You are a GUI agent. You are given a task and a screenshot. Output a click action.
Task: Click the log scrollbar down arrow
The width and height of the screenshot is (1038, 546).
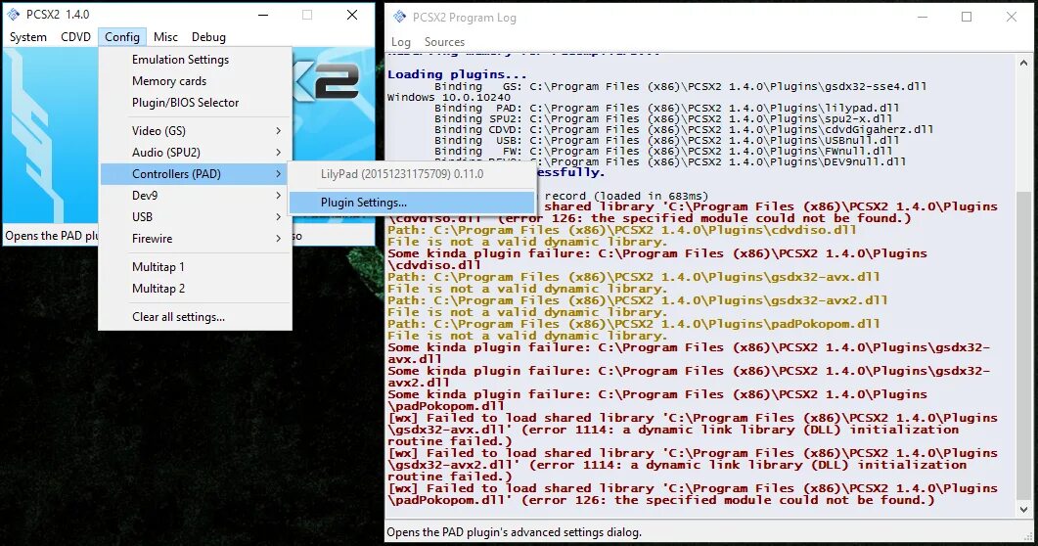tap(1024, 510)
